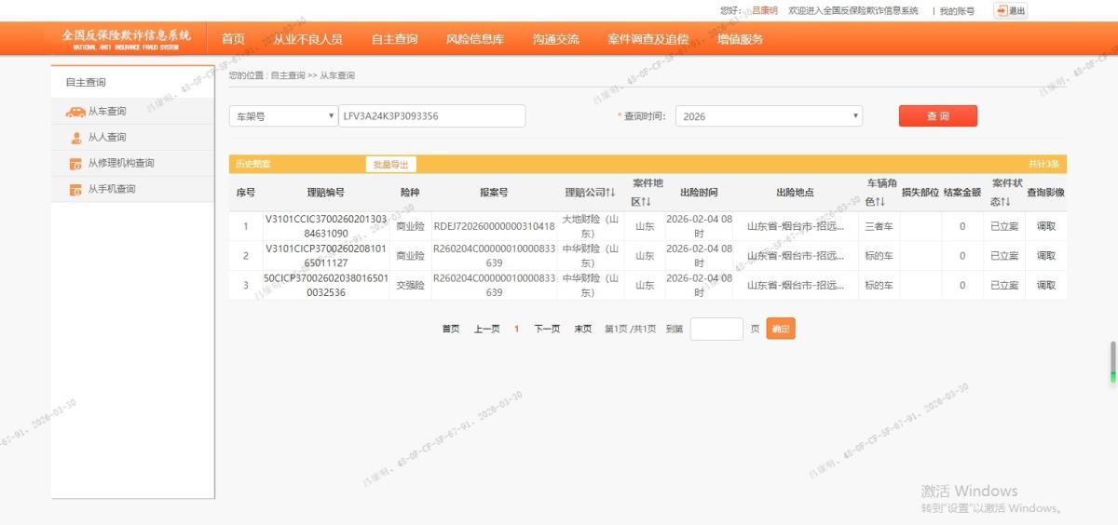The height and width of the screenshot is (525, 1118).
Task: Select the repair shop query sidebar icon
Action: [76, 164]
